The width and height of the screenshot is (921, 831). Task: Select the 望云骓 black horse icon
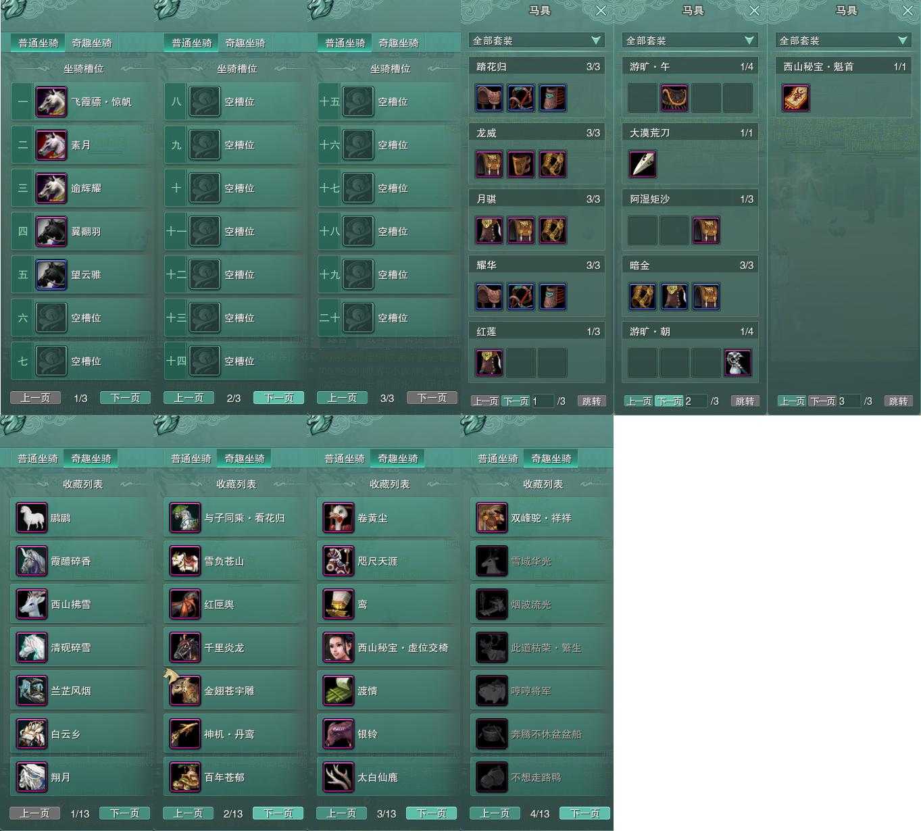[x=51, y=274]
